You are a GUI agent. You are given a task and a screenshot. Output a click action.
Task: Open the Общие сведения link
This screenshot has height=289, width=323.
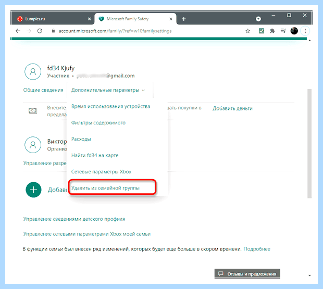click(43, 90)
